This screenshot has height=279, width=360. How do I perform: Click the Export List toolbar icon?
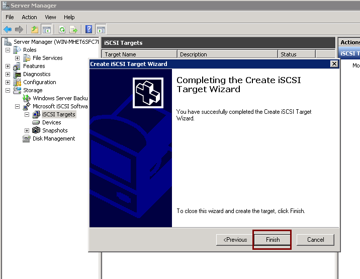tap(73, 30)
